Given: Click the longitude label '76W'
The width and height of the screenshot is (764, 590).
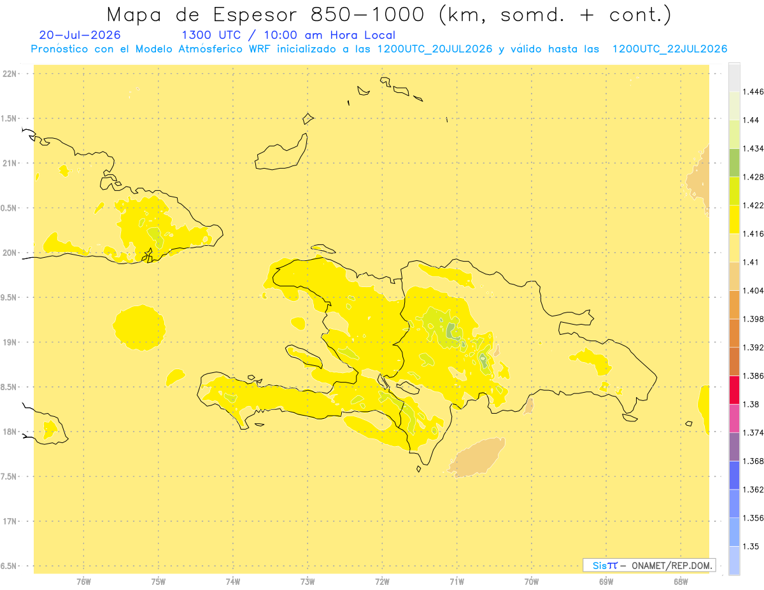Looking at the screenshot, I should pyautogui.click(x=83, y=582).
